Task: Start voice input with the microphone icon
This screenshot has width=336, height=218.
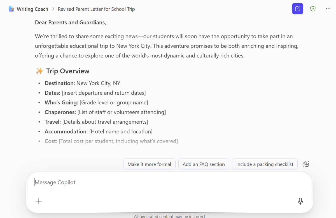Action: coord(300,201)
